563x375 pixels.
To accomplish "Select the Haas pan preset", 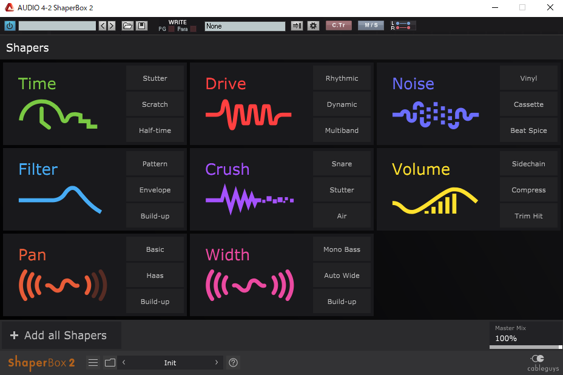I will 155,275.
